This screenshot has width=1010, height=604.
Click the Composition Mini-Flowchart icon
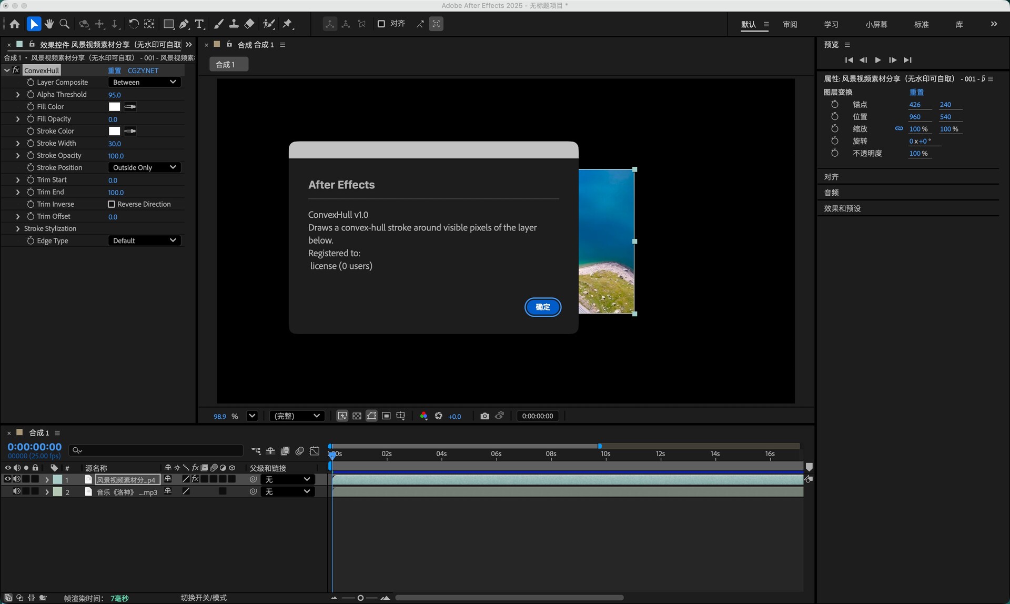tap(256, 451)
